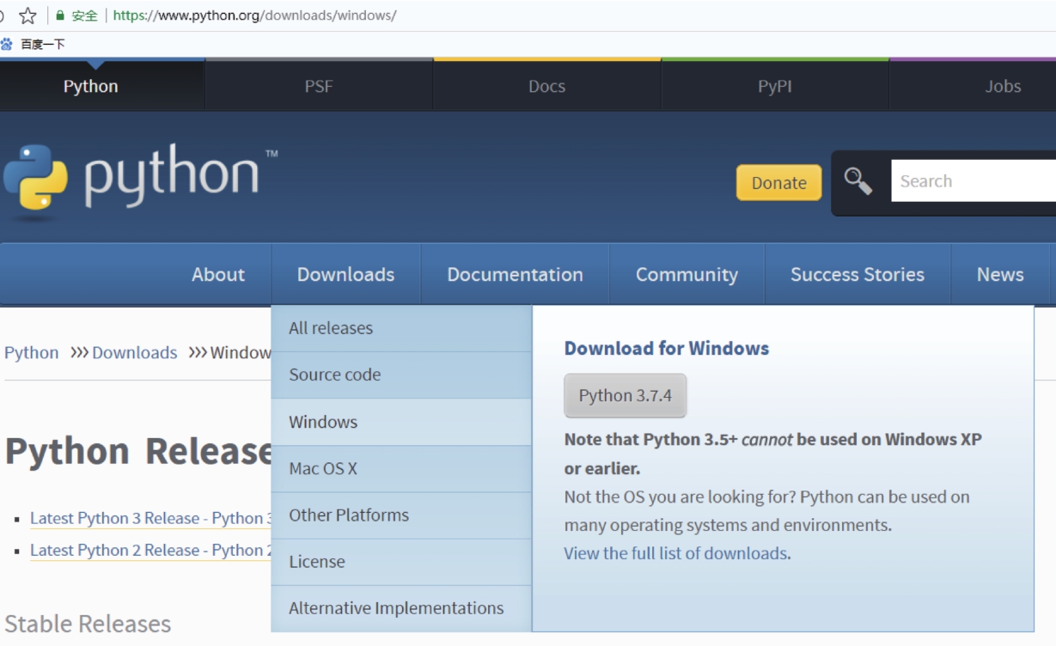Open the Success Stories navigation menu
The height and width of the screenshot is (646, 1056).
[x=858, y=275]
